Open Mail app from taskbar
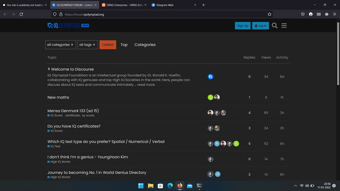Screen dimensions: 340x191 point(190,186)
